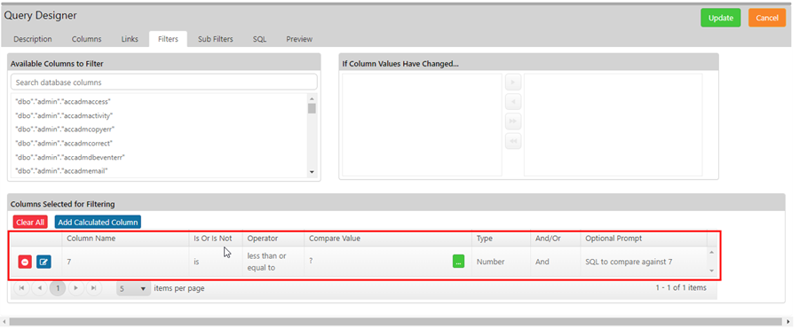799x329 pixels.
Task: Click the green Update button
Action: pos(721,18)
